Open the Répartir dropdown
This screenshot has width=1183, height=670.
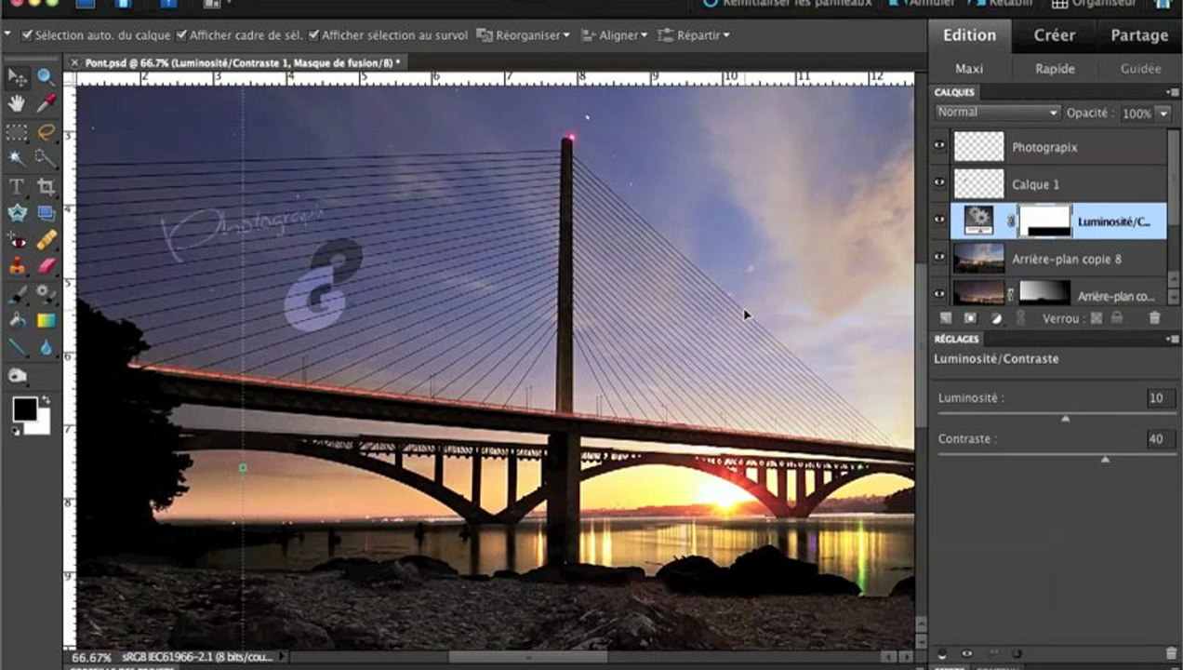[694, 35]
